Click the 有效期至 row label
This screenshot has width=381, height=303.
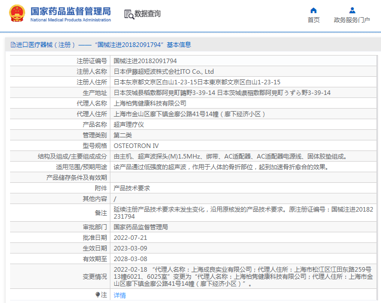(x=95, y=259)
